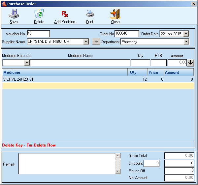Click the Qty entry field

click(x=140, y=63)
